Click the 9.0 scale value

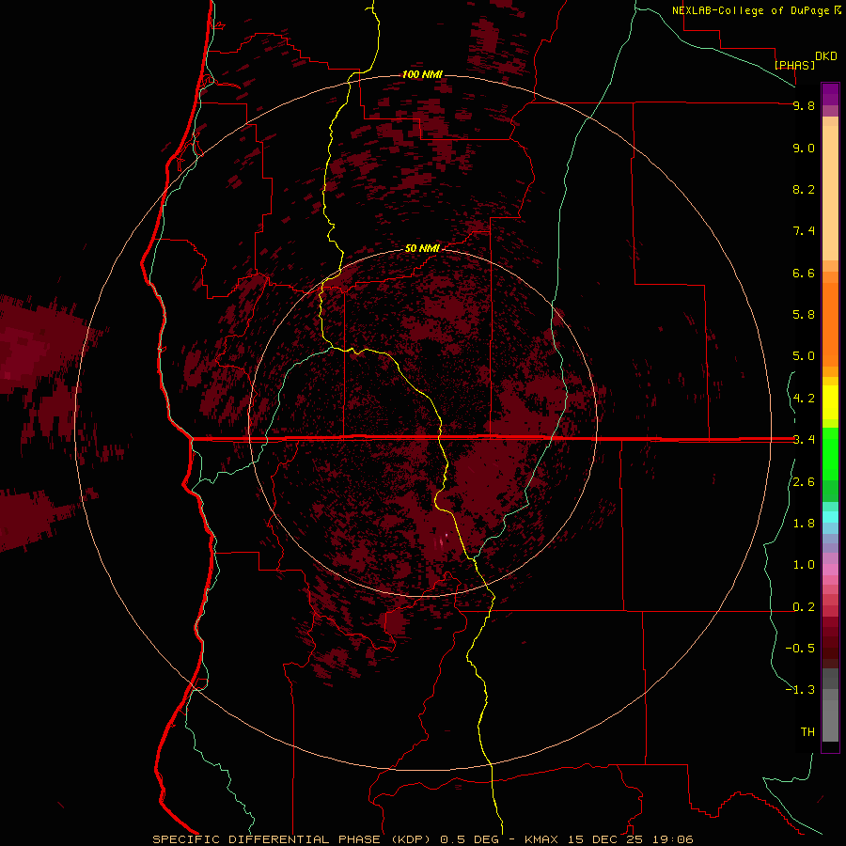[x=804, y=148]
